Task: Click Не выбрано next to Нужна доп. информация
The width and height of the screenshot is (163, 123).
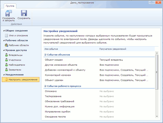Action: [107, 107]
